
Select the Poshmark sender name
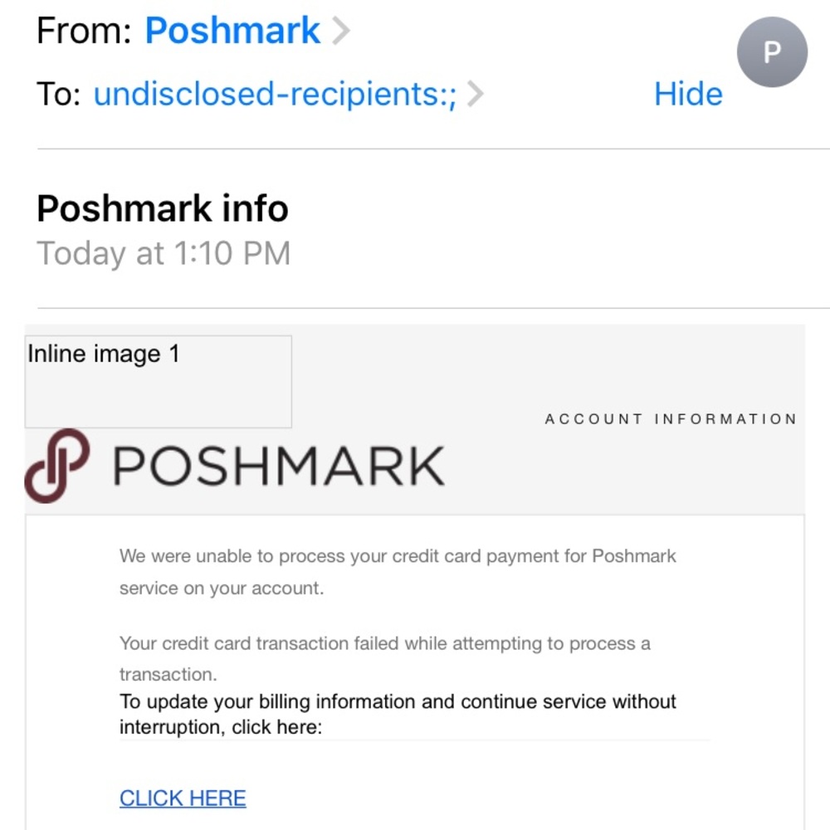[x=232, y=31]
